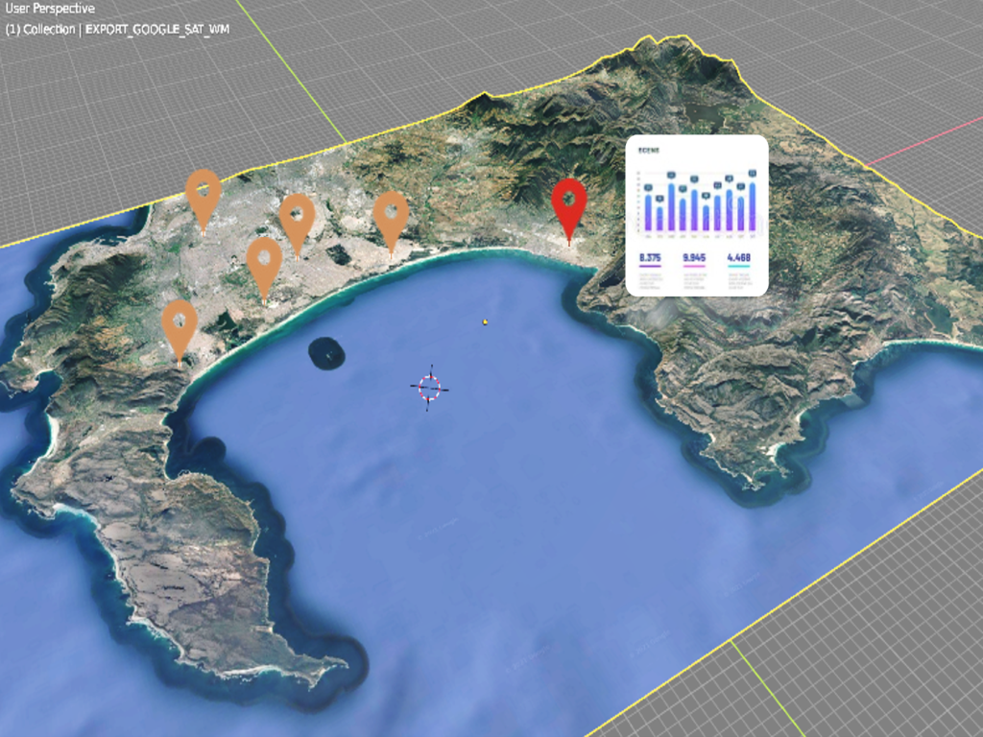Click the dark circular spot in the bay
This screenshot has width=983, height=737.
tap(326, 354)
